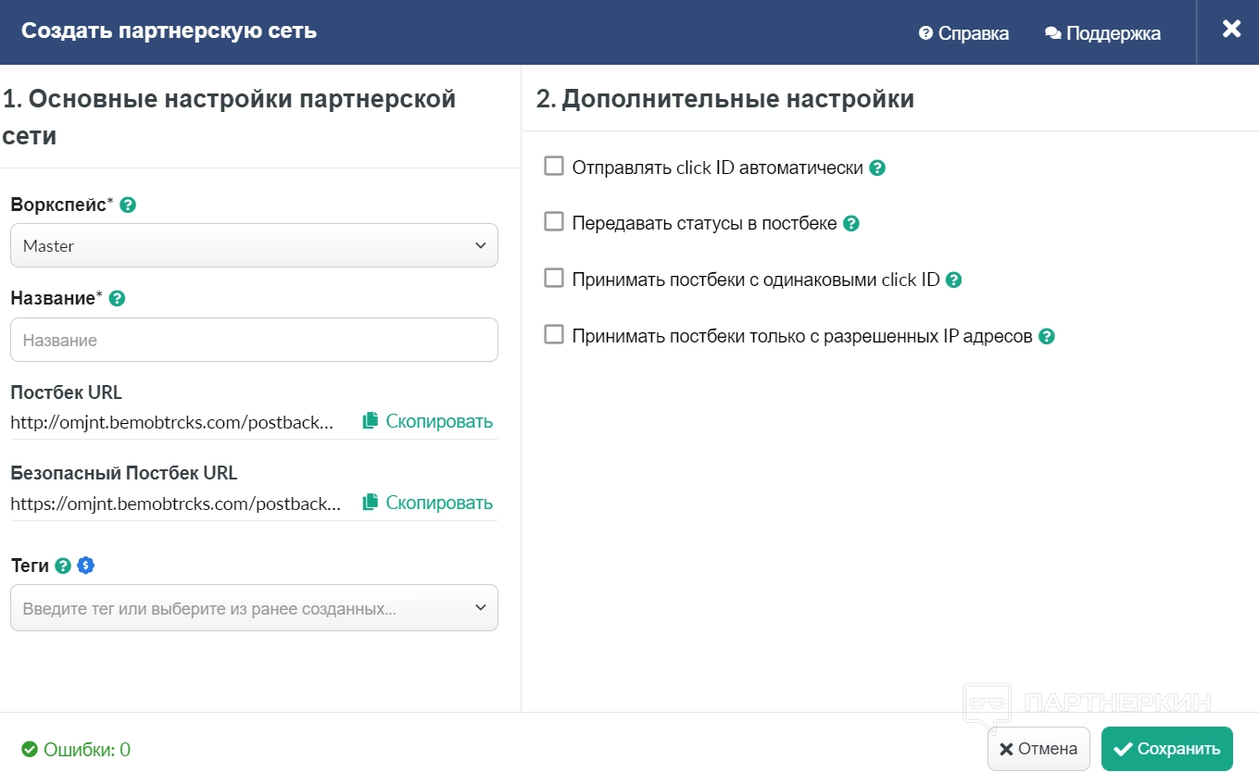This screenshot has height=784, width=1259.
Task: Enable Отправлять click ID автоматически checkbox
Action: 554,167
